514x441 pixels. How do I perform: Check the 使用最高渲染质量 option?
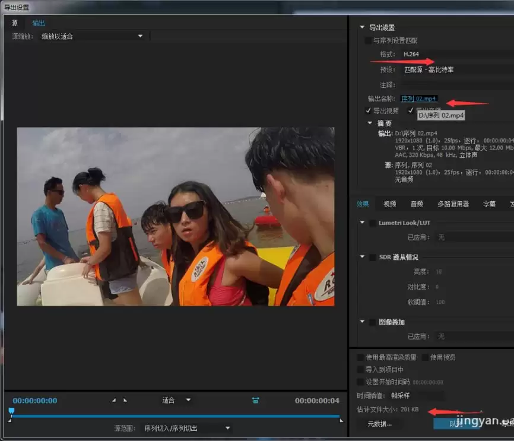click(360, 358)
